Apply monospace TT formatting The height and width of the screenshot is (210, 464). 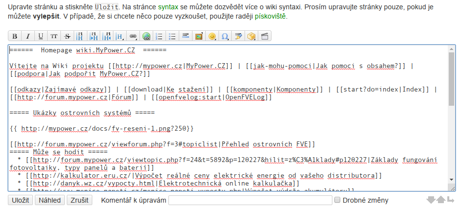[x=54, y=36]
